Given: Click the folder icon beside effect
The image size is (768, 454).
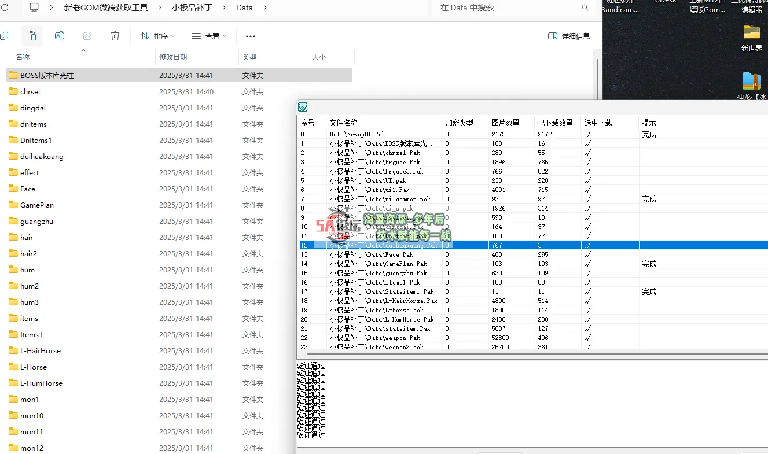Looking at the screenshot, I should tap(13, 172).
